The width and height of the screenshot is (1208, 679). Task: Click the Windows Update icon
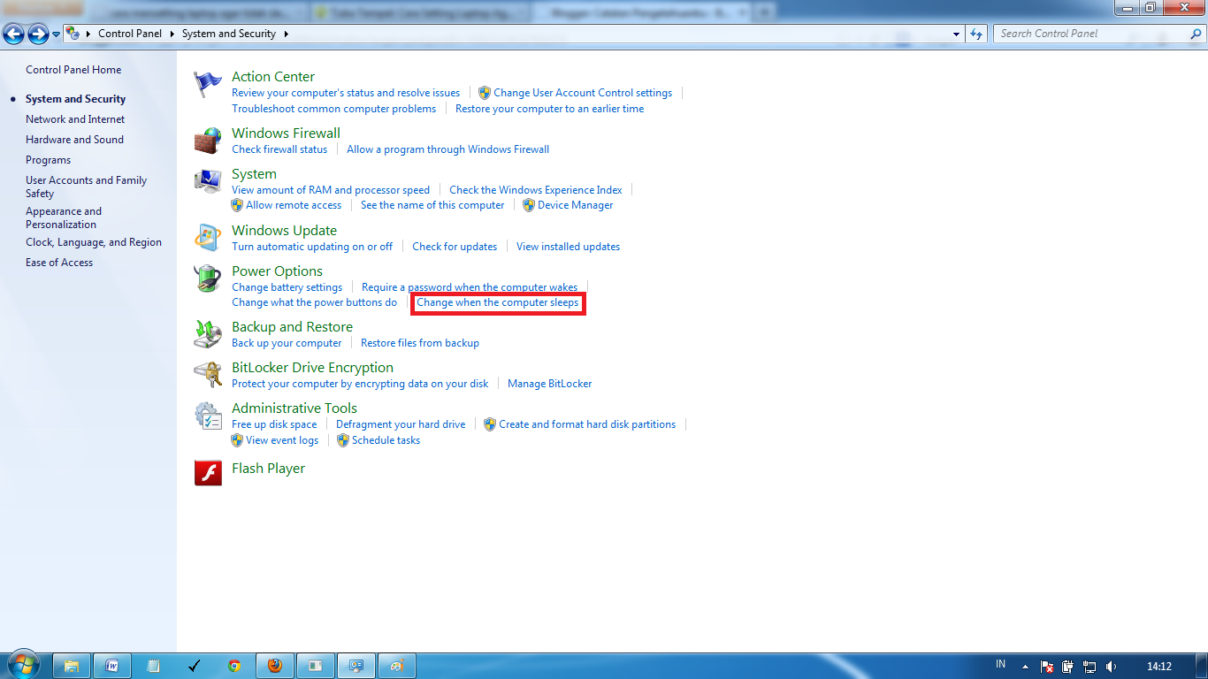(x=208, y=238)
